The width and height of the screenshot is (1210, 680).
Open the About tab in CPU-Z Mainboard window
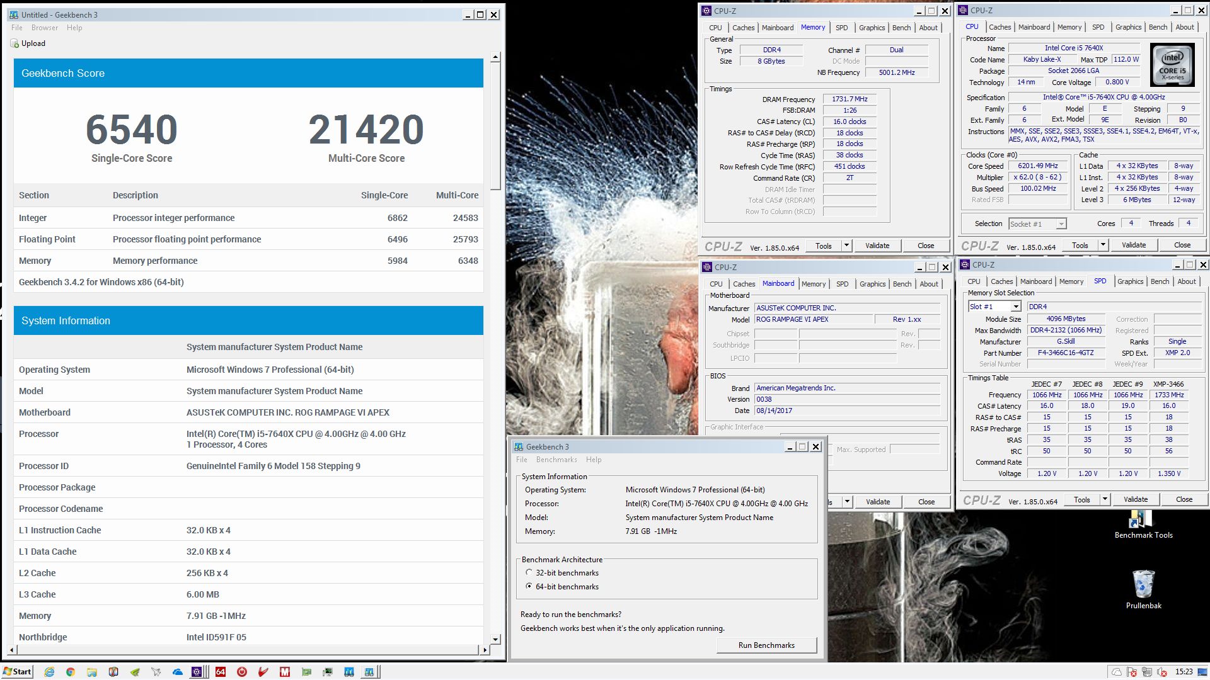point(928,284)
